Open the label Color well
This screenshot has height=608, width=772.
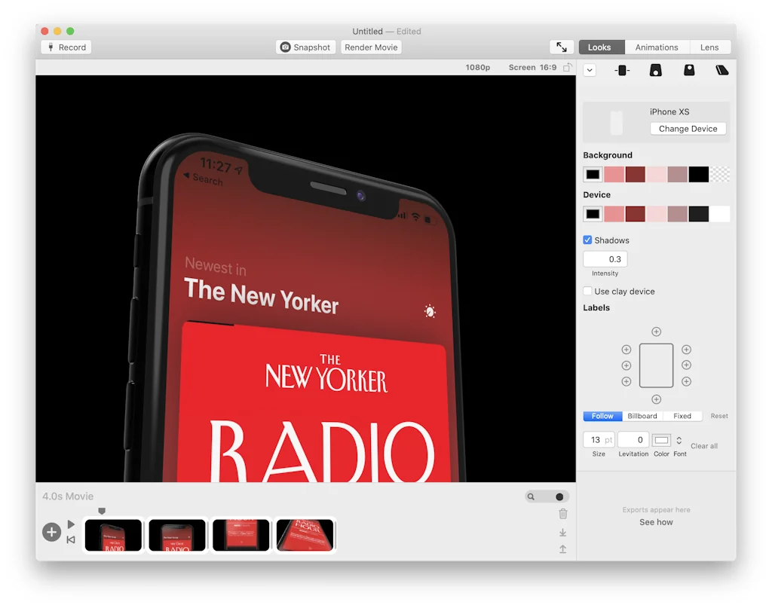pos(661,440)
